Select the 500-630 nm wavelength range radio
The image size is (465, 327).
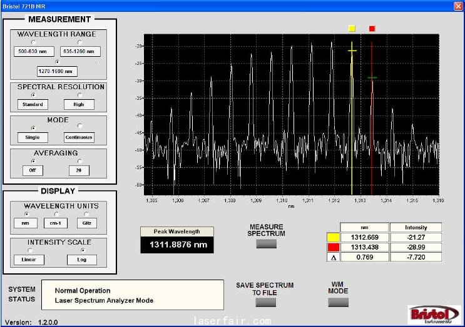(34, 42)
